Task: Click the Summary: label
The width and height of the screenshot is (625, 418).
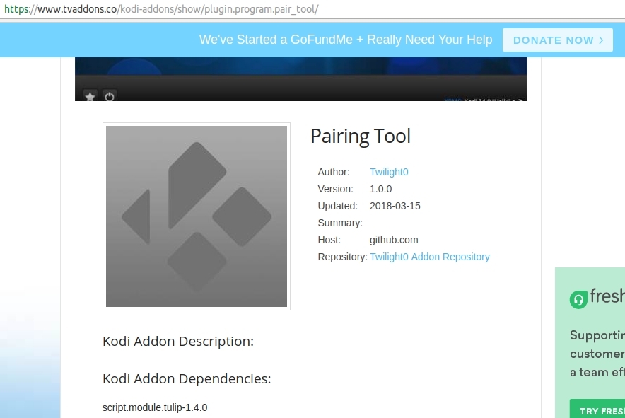Action: [x=340, y=223]
